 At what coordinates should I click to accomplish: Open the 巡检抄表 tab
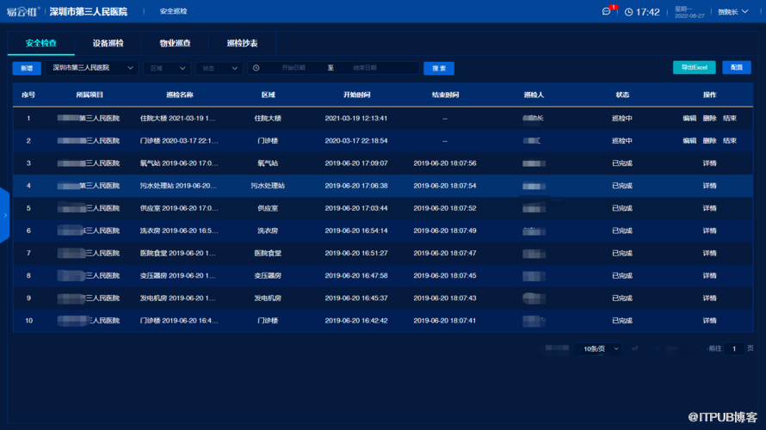pos(242,43)
